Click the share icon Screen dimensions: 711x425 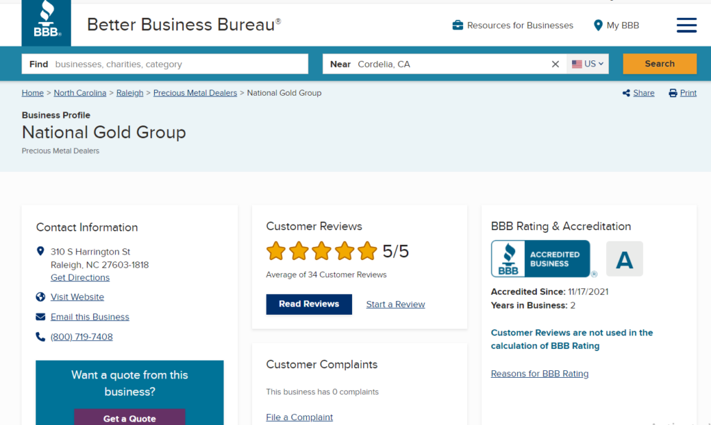coord(626,93)
